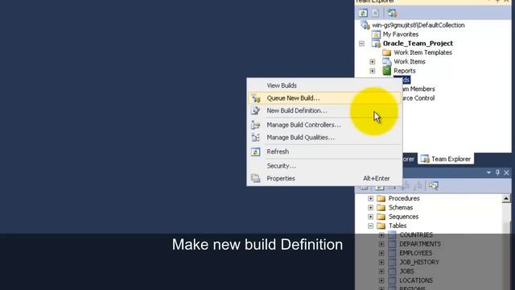Select Work Items node
This screenshot has width=515, height=290.
point(410,61)
